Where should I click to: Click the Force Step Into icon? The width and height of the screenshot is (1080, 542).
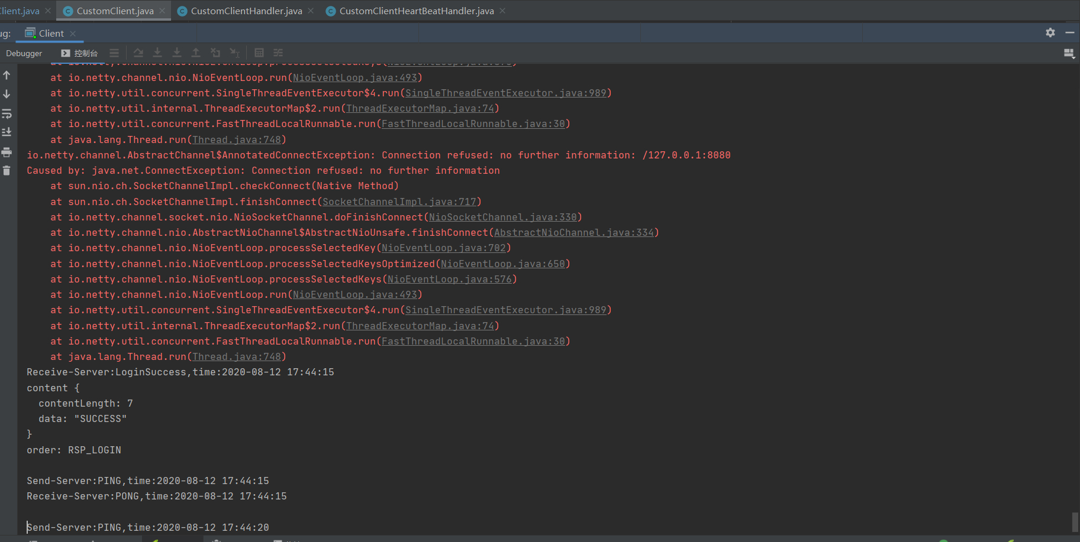pyautogui.click(x=177, y=53)
